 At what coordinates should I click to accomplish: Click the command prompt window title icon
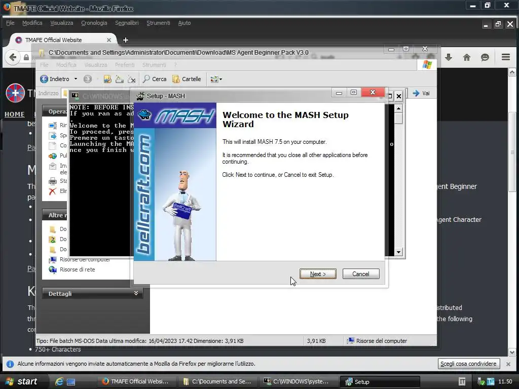pos(75,96)
